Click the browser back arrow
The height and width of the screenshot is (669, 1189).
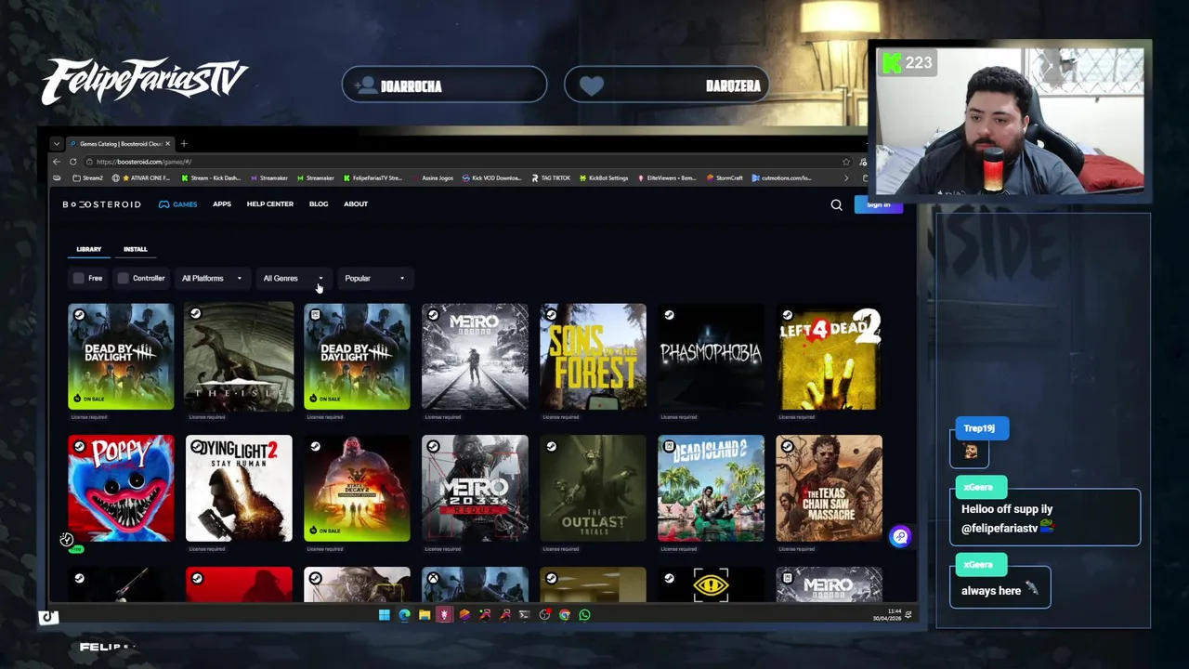point(57,162)
